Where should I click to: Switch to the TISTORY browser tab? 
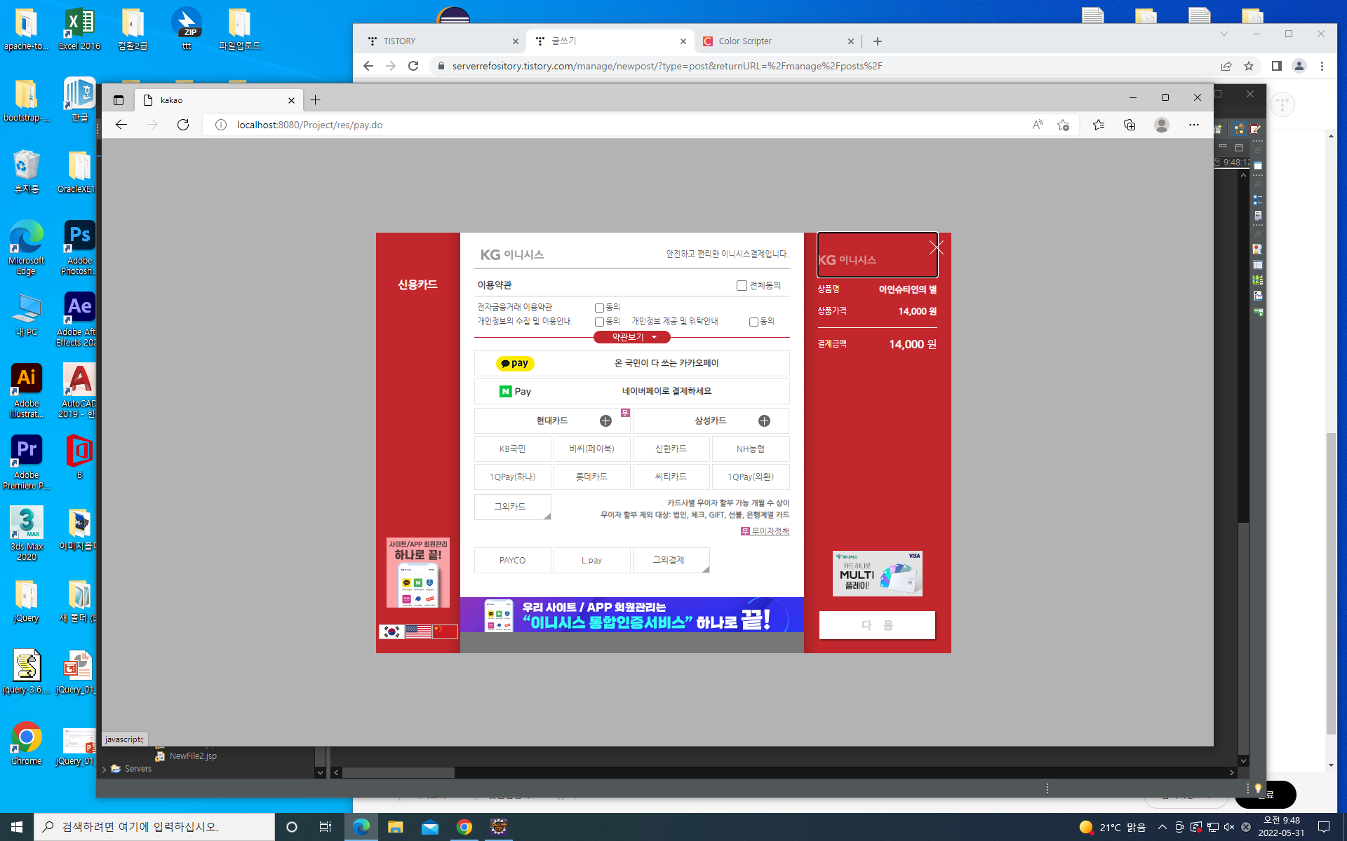point(400,41)
